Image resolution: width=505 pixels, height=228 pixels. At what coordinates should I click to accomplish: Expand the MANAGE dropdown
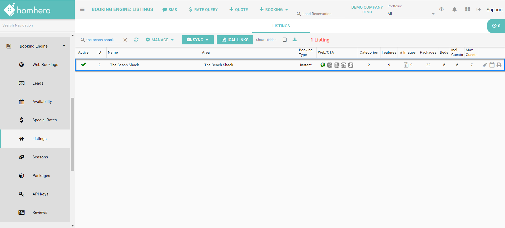[x=160, y=40]
